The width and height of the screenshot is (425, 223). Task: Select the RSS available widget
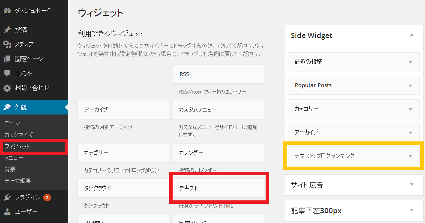click(x=218, y=74)
